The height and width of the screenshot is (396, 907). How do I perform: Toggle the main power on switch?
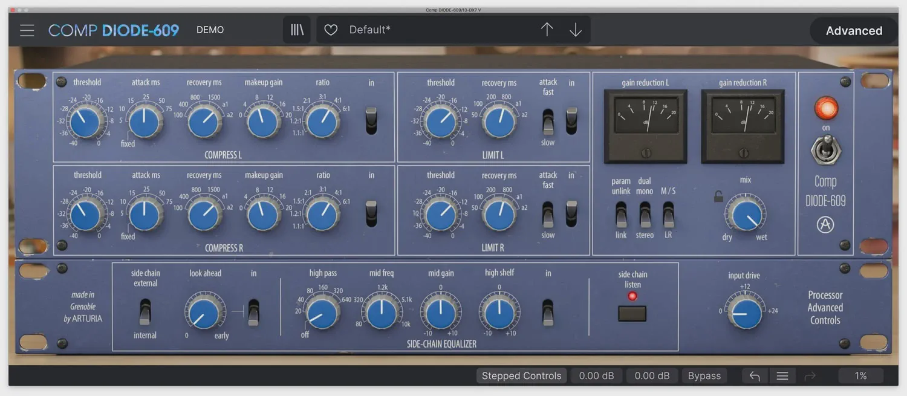click(x=825, y=149)
